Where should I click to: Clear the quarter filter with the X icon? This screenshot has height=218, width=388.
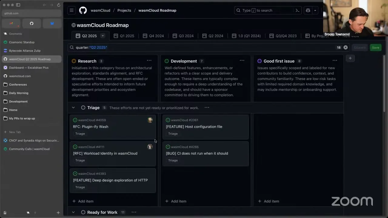(346, 48)
